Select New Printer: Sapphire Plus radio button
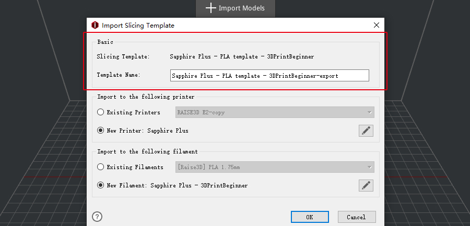470x226 pixels. (x=101, y=130)
